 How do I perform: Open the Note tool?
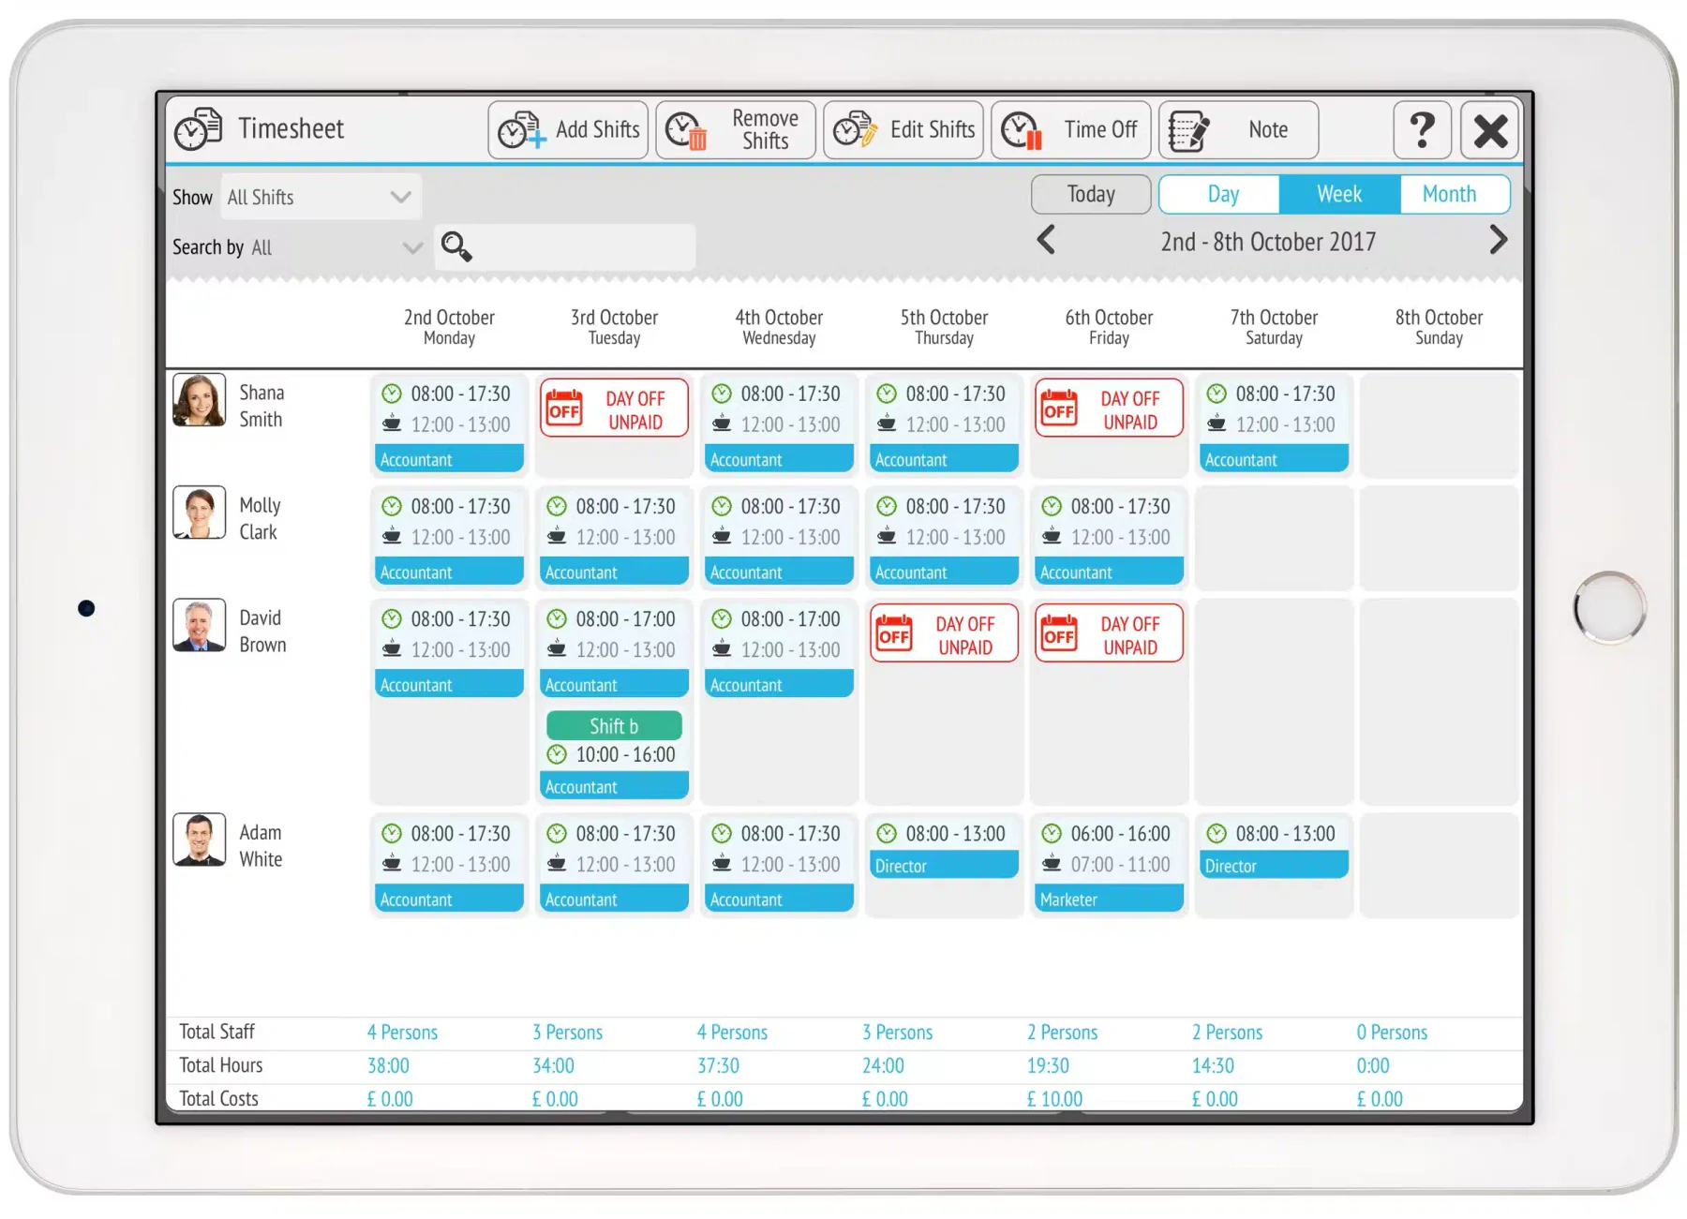[1238, 130]
